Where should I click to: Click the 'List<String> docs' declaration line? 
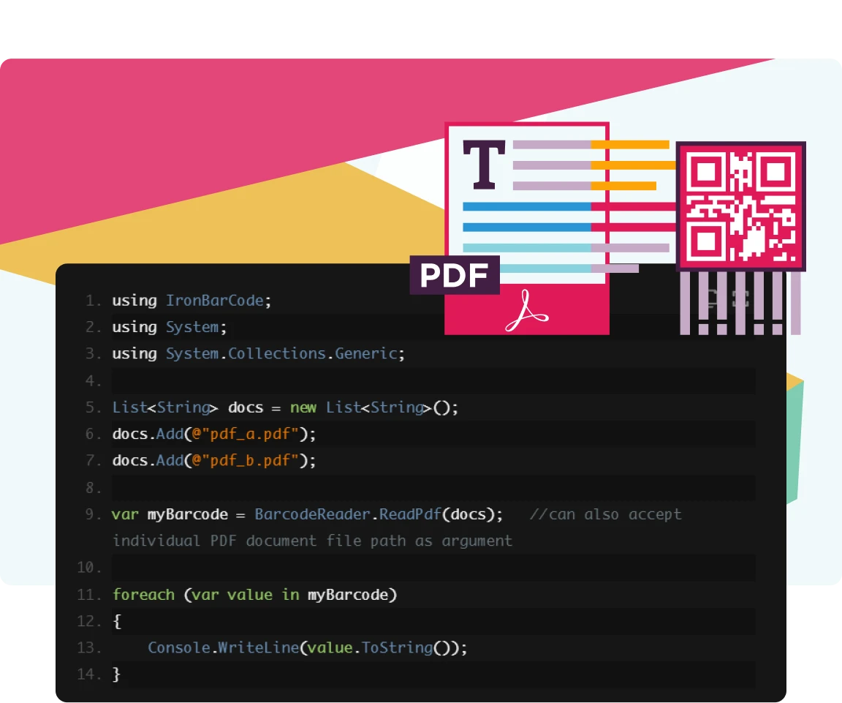pyautogui.click(x=285, y=407)
